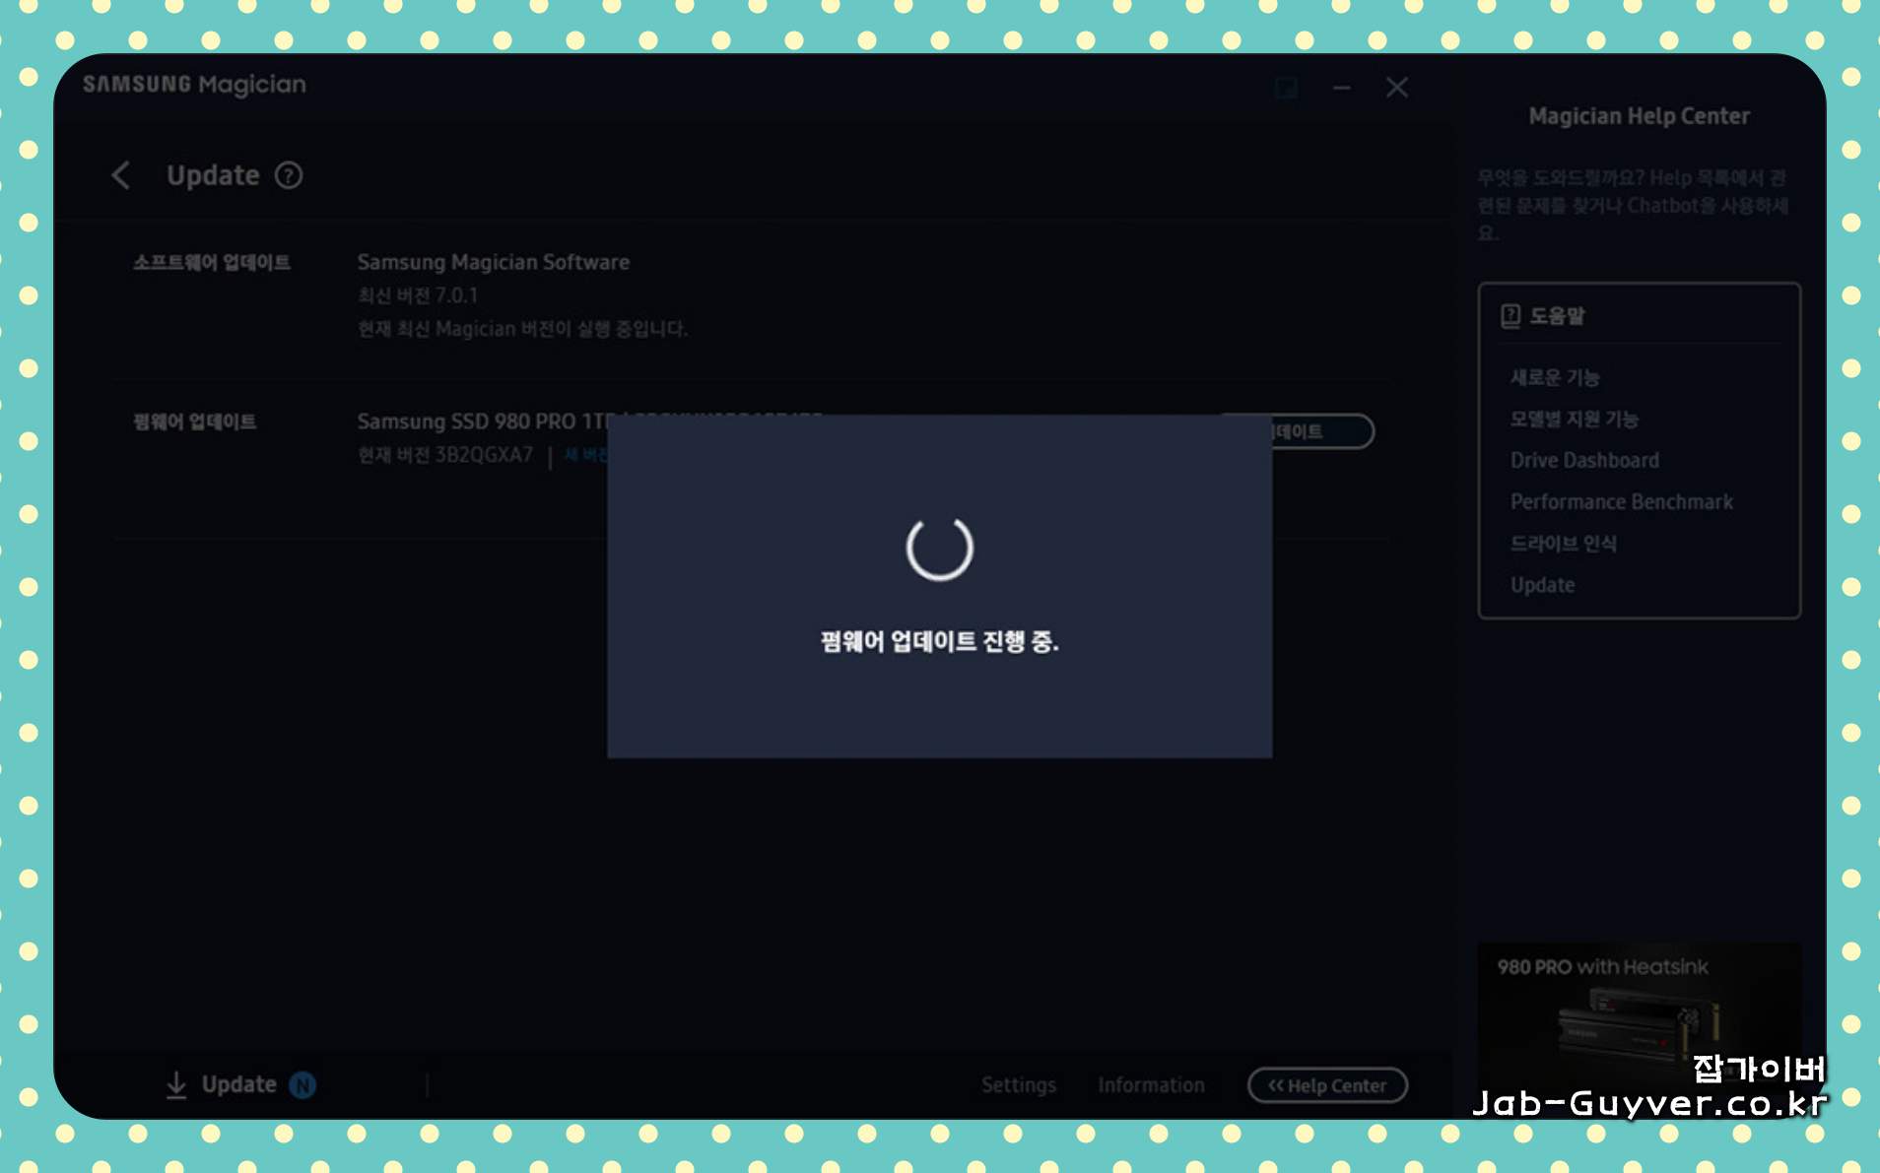Screen dimensions: 1880x1173
Task: Open Update from the bottom bar
Action: (x=239, y=1084)
